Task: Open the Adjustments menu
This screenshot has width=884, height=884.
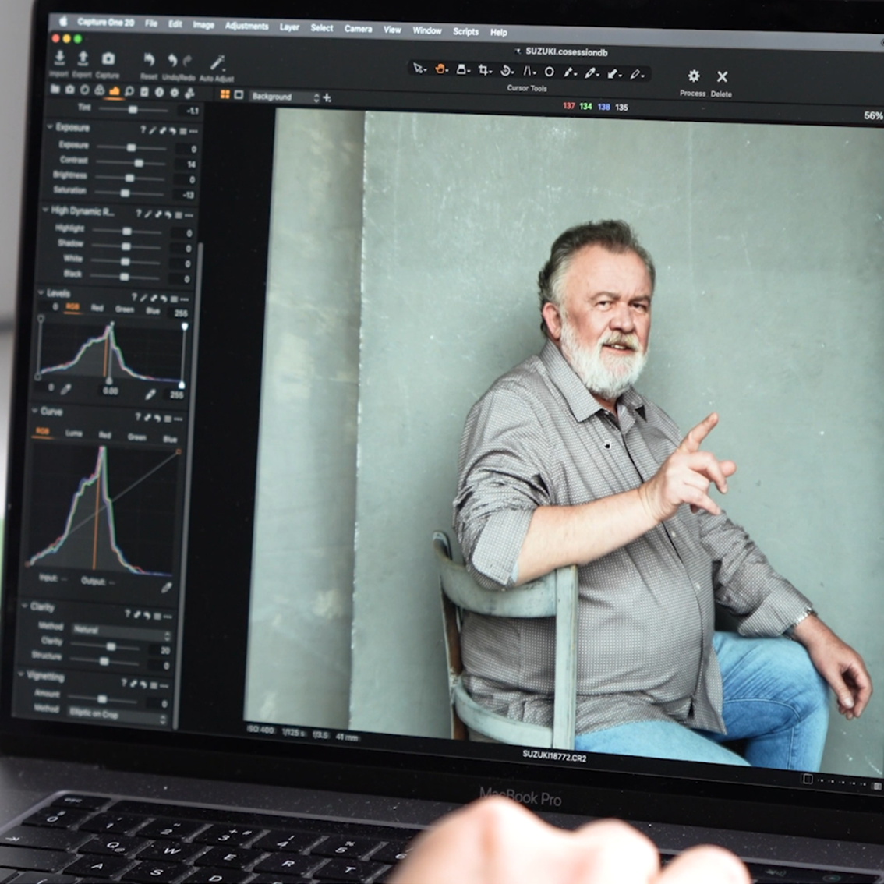Action: point(246,26)
